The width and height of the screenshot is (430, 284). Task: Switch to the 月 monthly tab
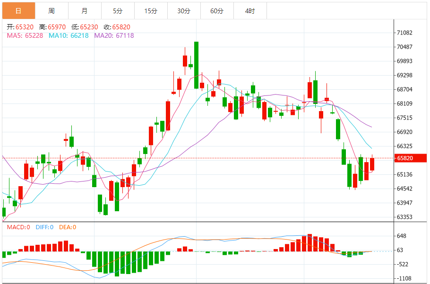point(85,11)
